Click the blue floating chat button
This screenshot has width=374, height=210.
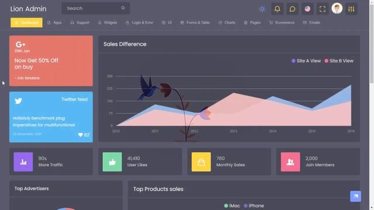click(355, 196)
